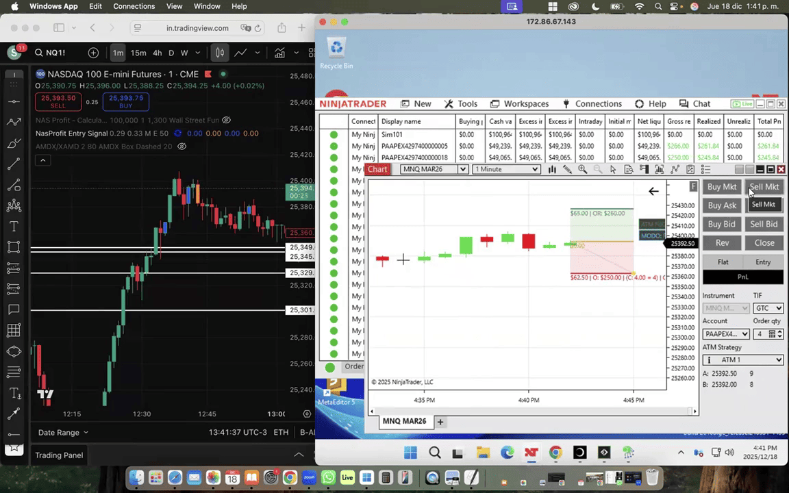Click the horizontal scrollbar below the NinjaTrader chart
789x493 pixels.
coord(533,412)
